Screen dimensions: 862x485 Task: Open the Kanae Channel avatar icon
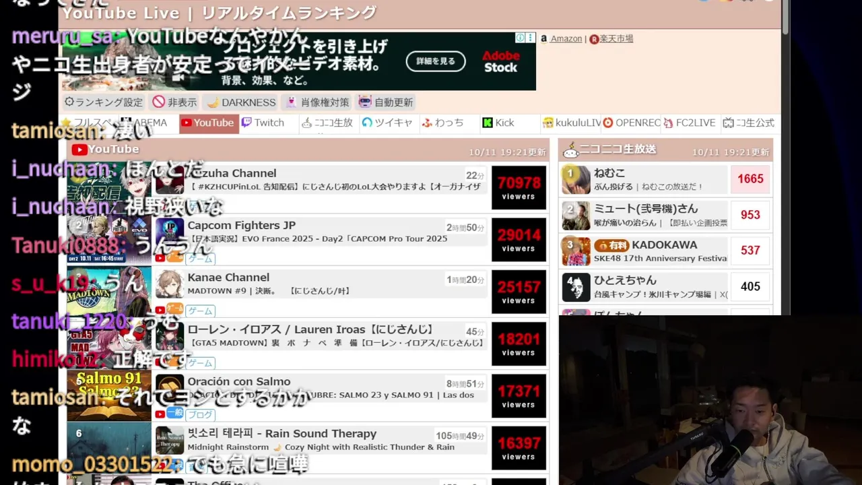tap(170, 284)
